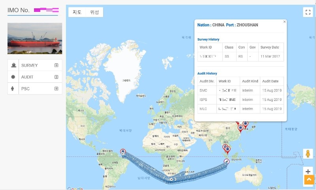The height and width of the screenshot is (190, 316).
Task: Select the ISPS audit row
Action: (241, 100)
